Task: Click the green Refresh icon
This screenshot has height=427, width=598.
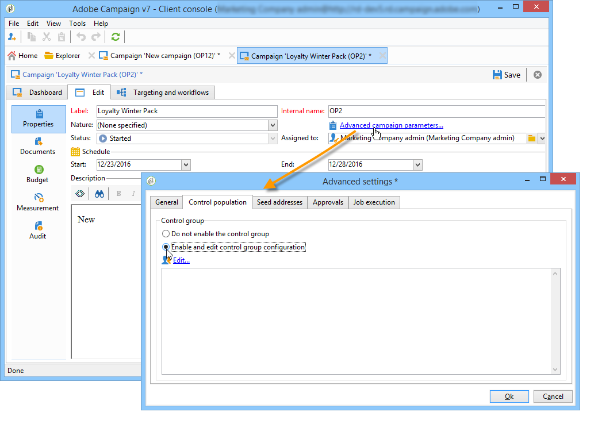Action: (115, 37)
